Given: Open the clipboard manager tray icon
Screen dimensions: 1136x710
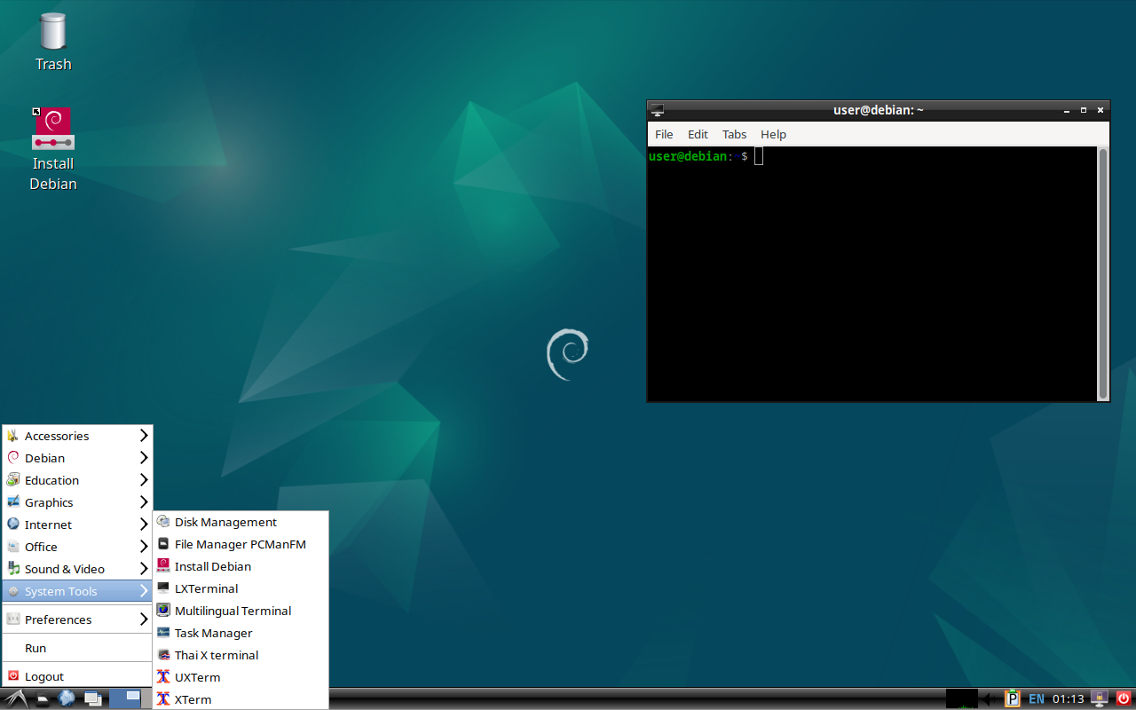Looking at the screenshot, I should 1012,699.
